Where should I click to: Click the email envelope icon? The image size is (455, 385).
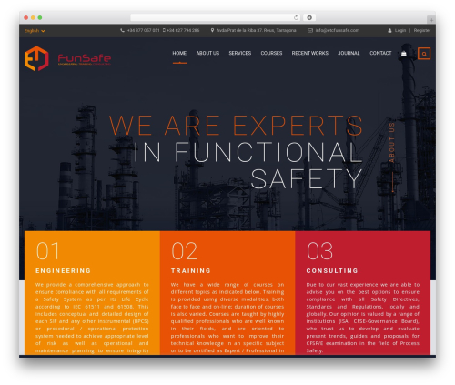pos(310,30)
